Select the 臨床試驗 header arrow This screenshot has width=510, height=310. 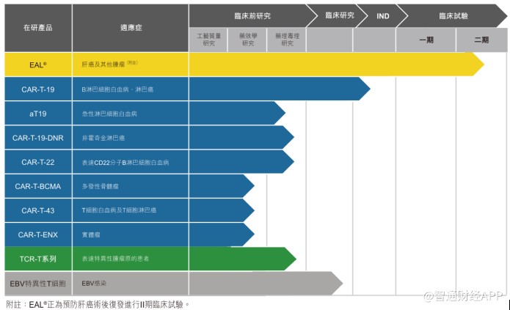pos(453,15)
